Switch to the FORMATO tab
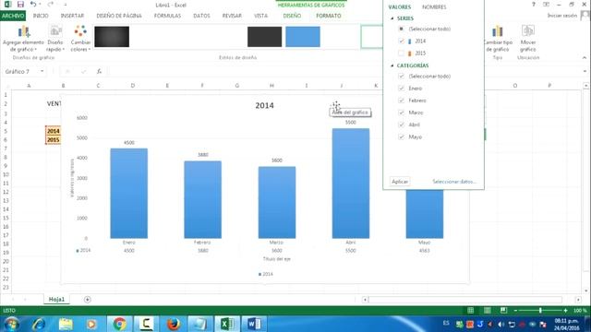Screen dimensions: 591x332 tap(329, 16)
